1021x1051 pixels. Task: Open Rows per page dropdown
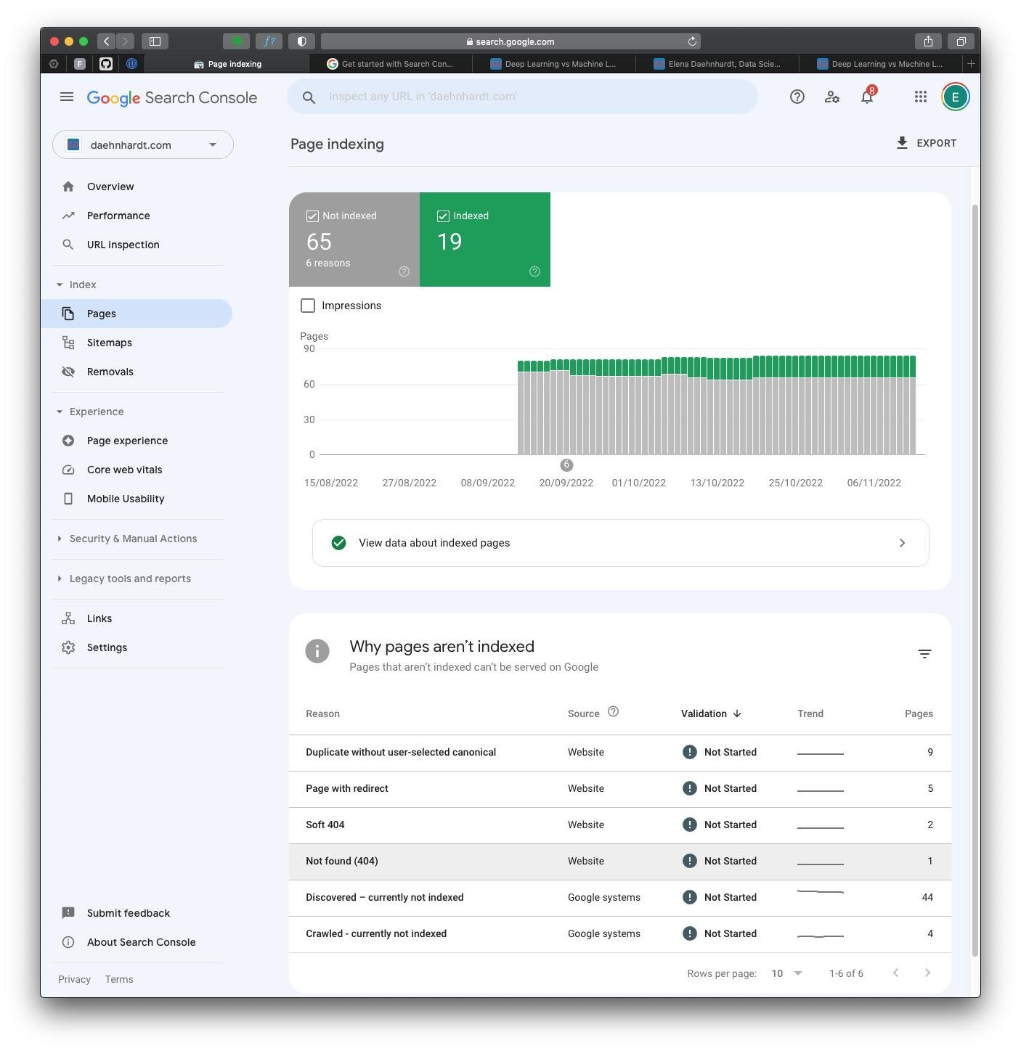point(787,973)
